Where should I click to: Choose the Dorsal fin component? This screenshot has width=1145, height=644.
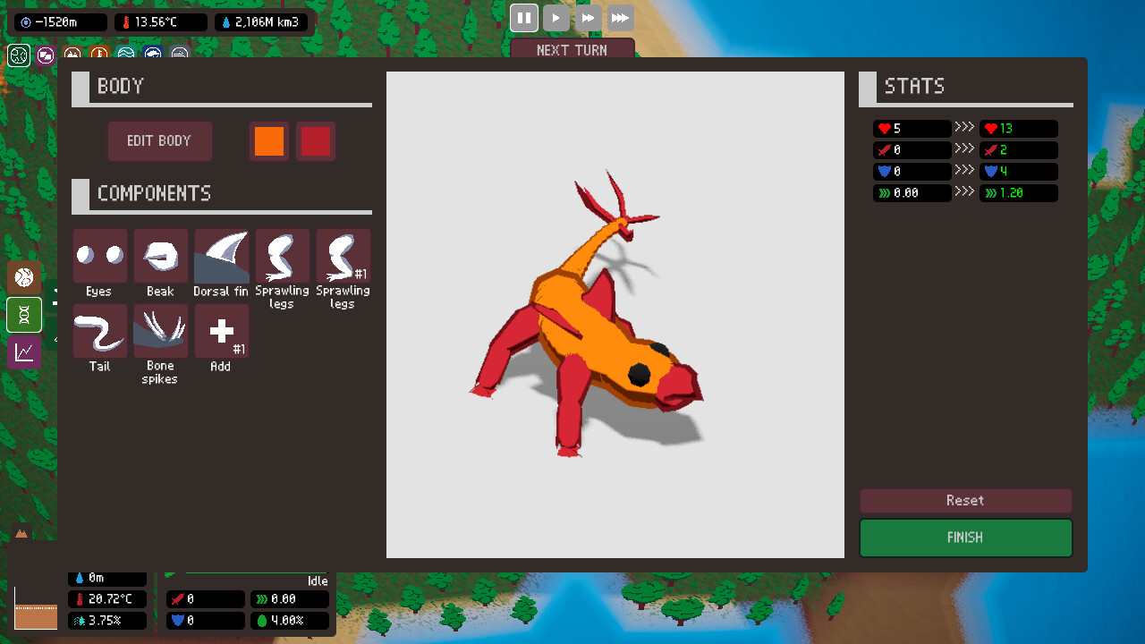tap(222, 257)
